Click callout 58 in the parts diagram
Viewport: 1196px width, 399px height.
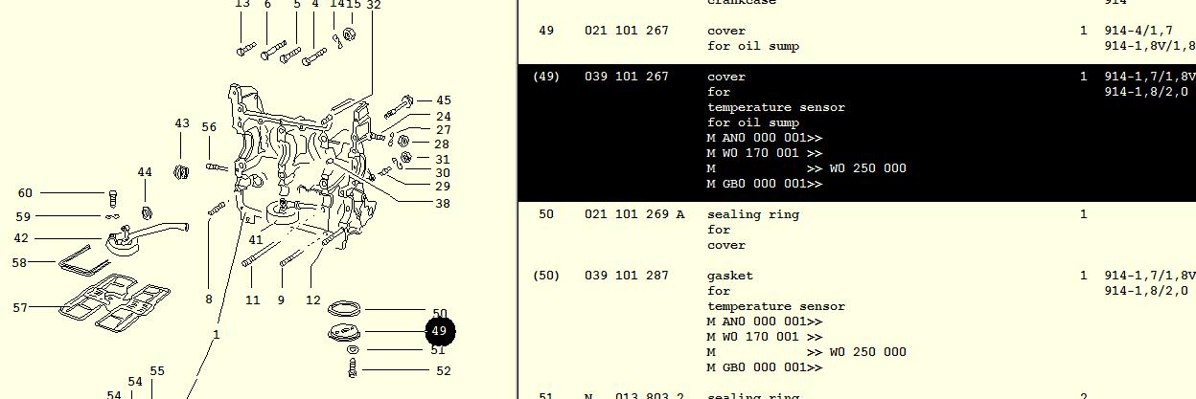tap(19, 263)
